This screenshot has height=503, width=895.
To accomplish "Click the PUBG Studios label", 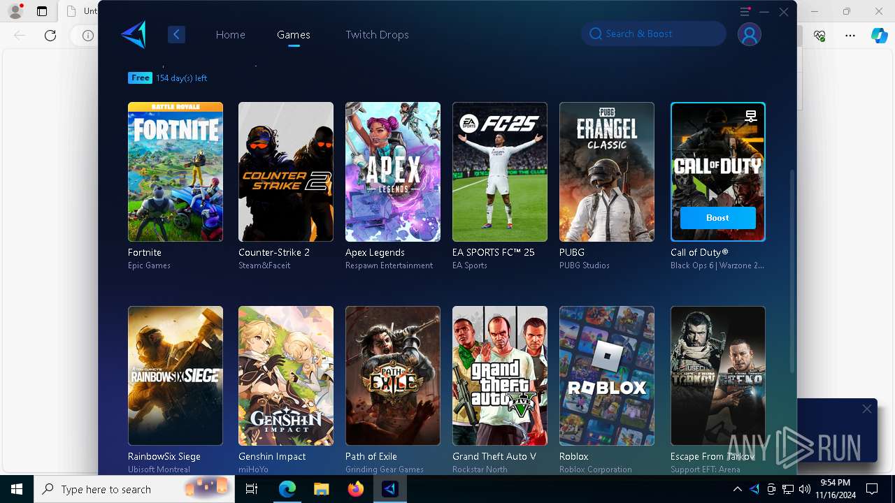I will 585,265.
